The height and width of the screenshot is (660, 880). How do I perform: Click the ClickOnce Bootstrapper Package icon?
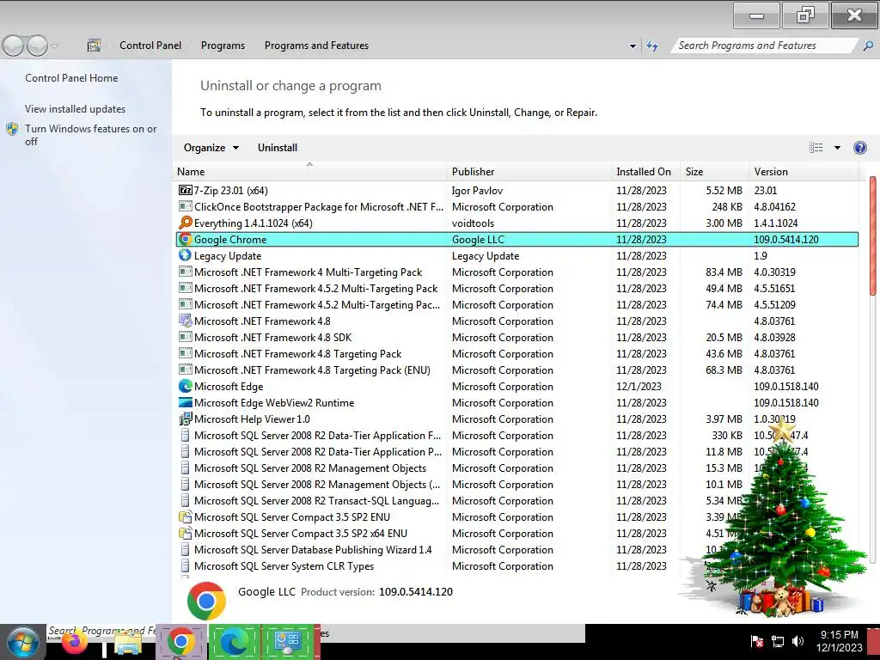(x=186, y=206)
